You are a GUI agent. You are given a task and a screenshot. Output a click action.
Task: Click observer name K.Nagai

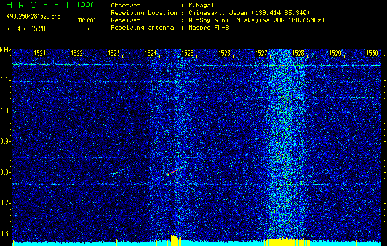coord(201,6)
